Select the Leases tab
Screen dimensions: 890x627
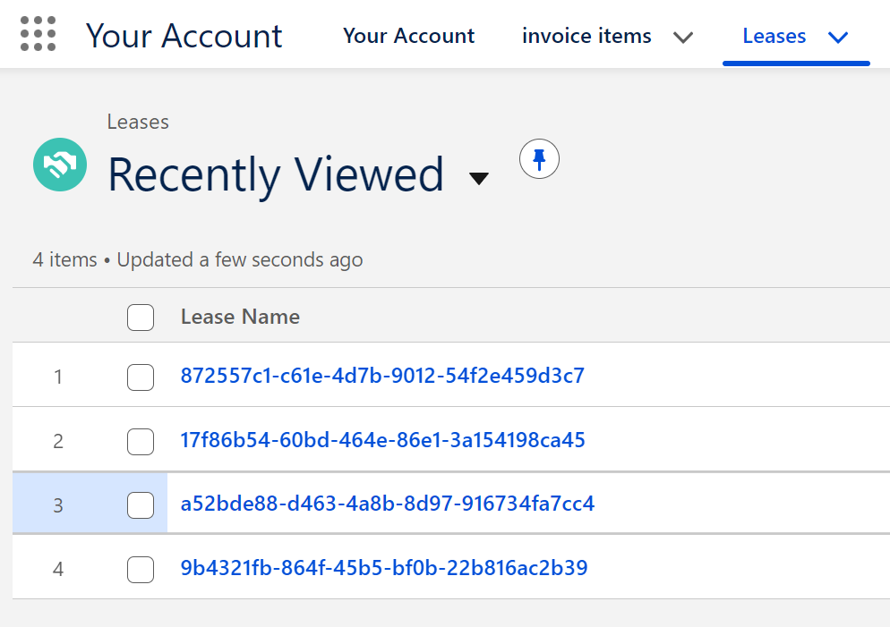774,36
